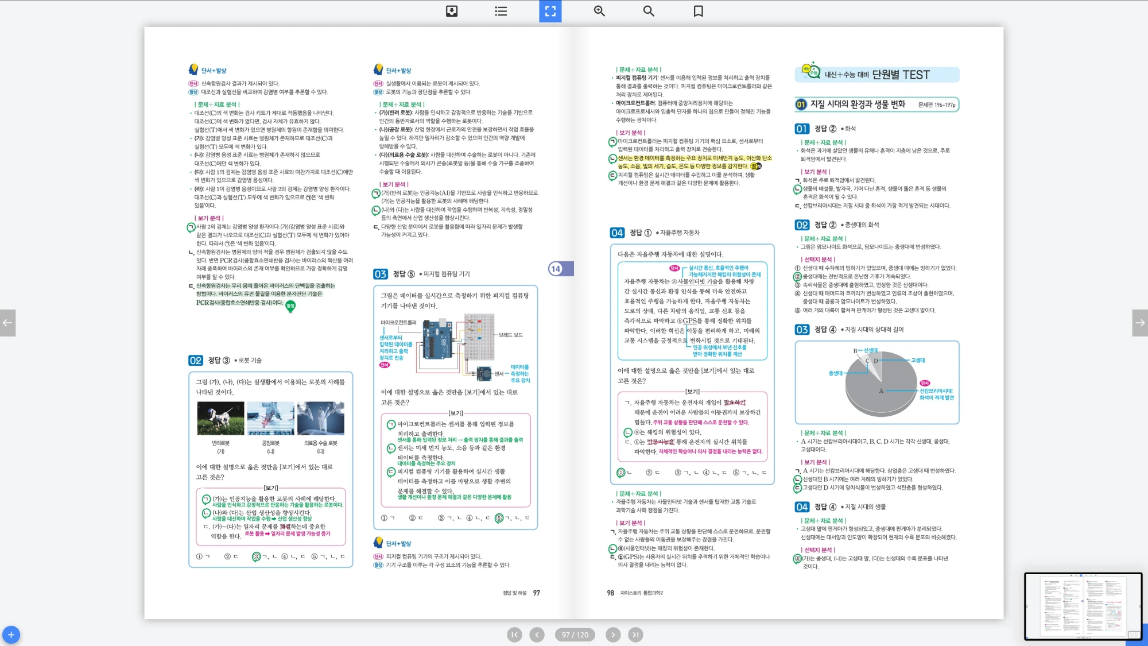Go to the next page with the right chevron

pos(613,635)
